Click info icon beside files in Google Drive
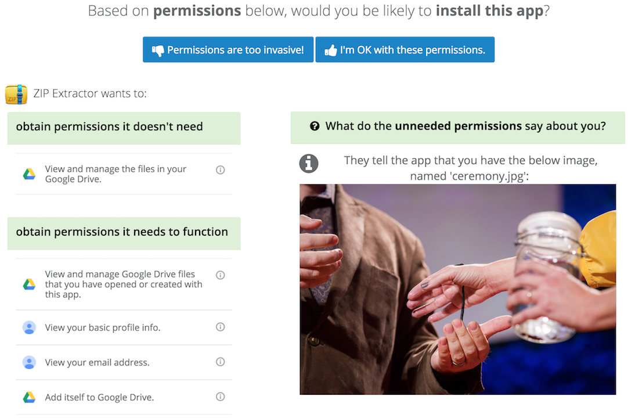The height and width of the screenshot is (418, 628). [221, 170]
